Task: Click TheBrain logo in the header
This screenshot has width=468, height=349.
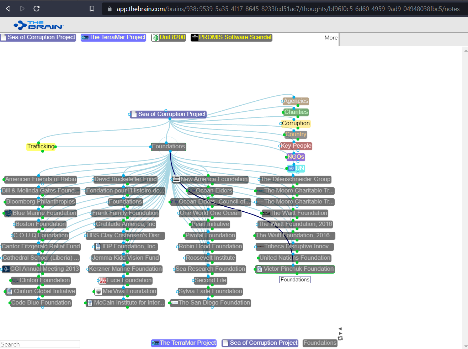Action: coord(38,25)
